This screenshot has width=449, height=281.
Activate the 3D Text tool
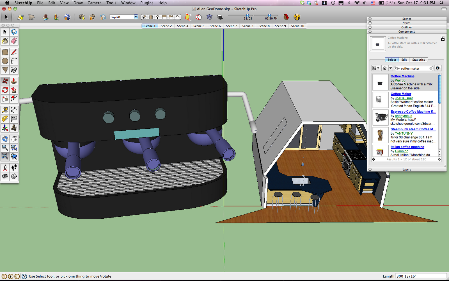[14, 128]
